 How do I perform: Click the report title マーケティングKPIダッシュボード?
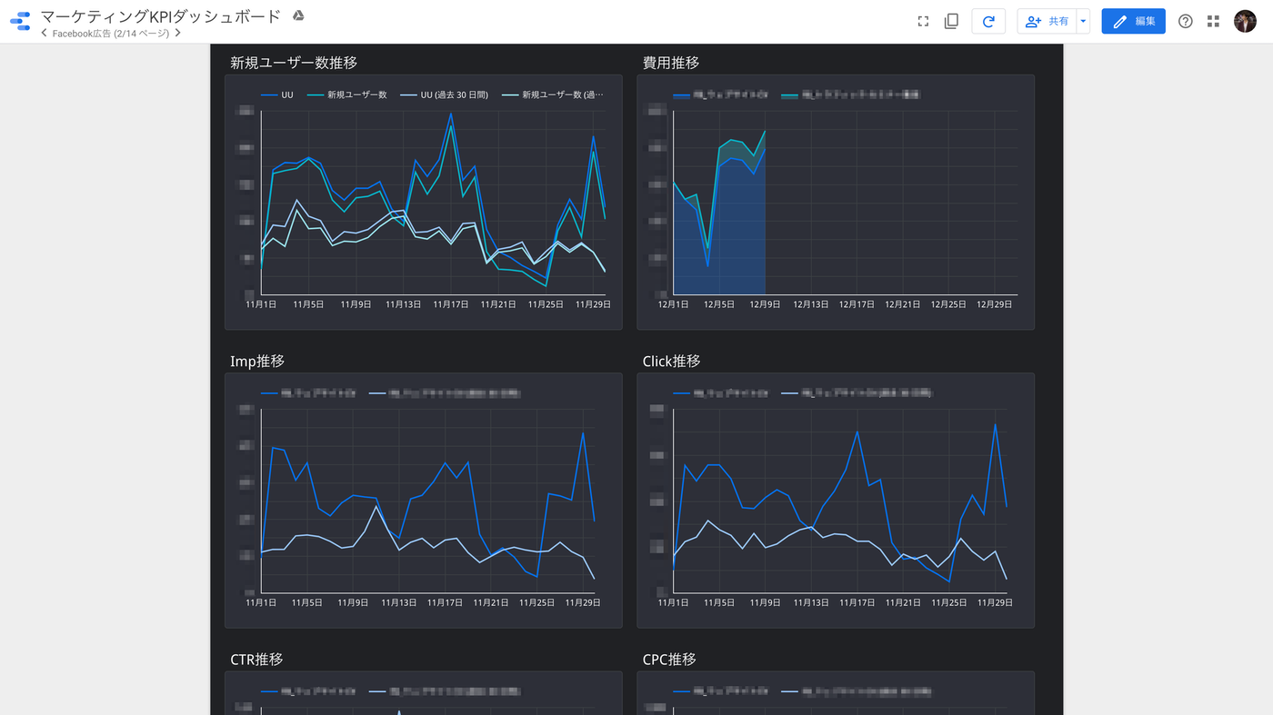pos(162,16)
